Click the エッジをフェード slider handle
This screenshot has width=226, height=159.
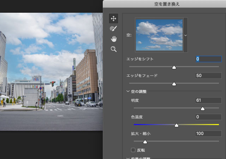click(x=174, y=84)
